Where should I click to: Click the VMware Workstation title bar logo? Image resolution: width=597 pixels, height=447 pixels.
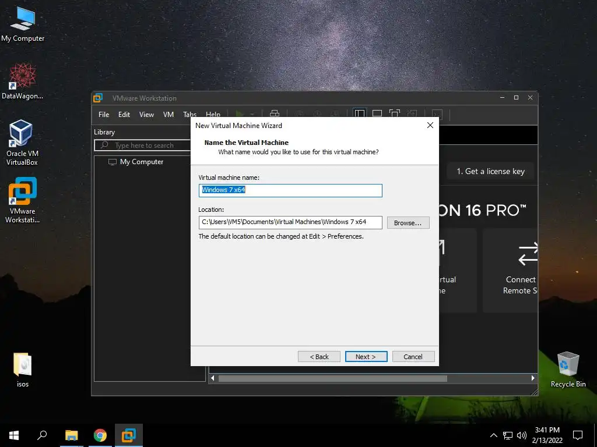[98, 98]
